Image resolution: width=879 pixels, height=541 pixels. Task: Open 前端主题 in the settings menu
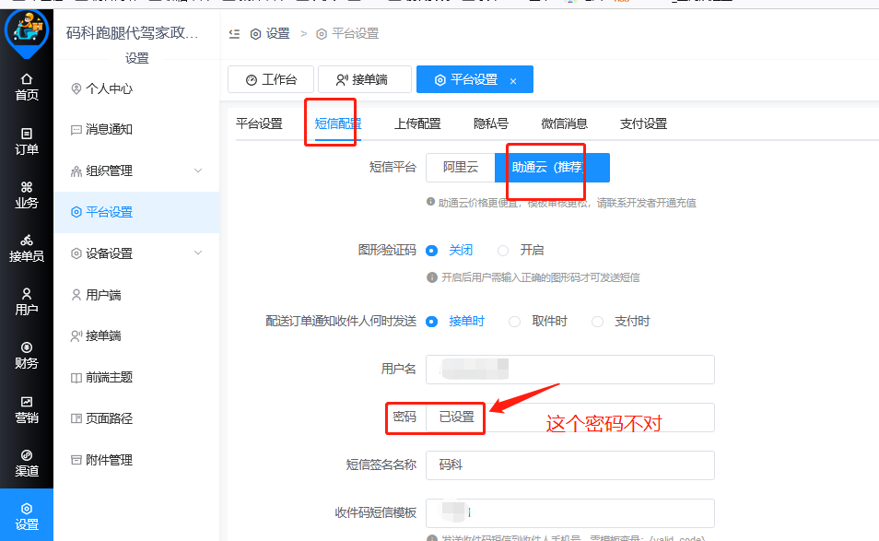(x=136, y=377)
